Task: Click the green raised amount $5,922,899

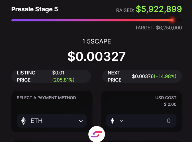Action: [159, 9]
